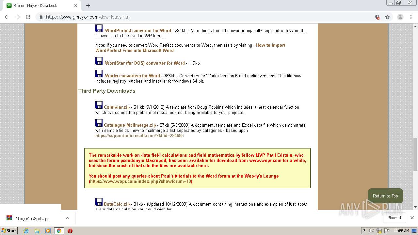
Task: Click the scrollbar up arrow
Action: (x=415, y=26)
